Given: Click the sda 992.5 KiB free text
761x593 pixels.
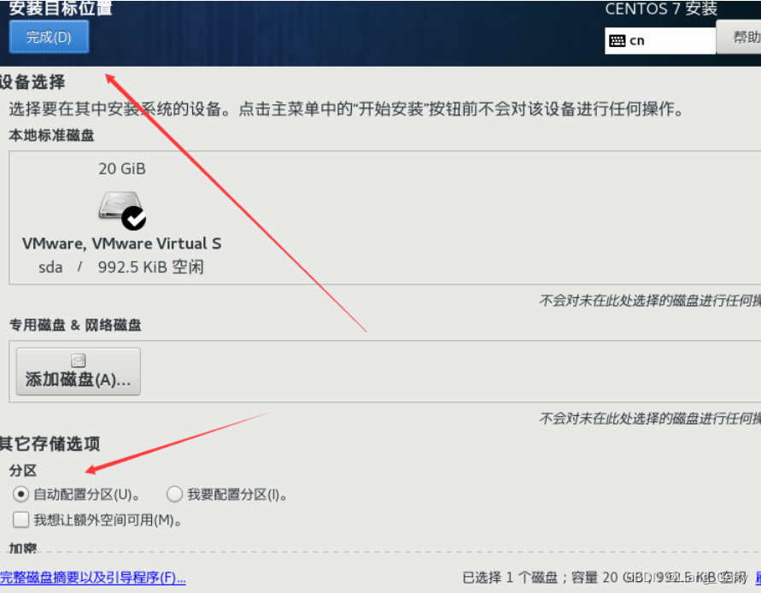Looking at the screenshot, I should point(121,267).
